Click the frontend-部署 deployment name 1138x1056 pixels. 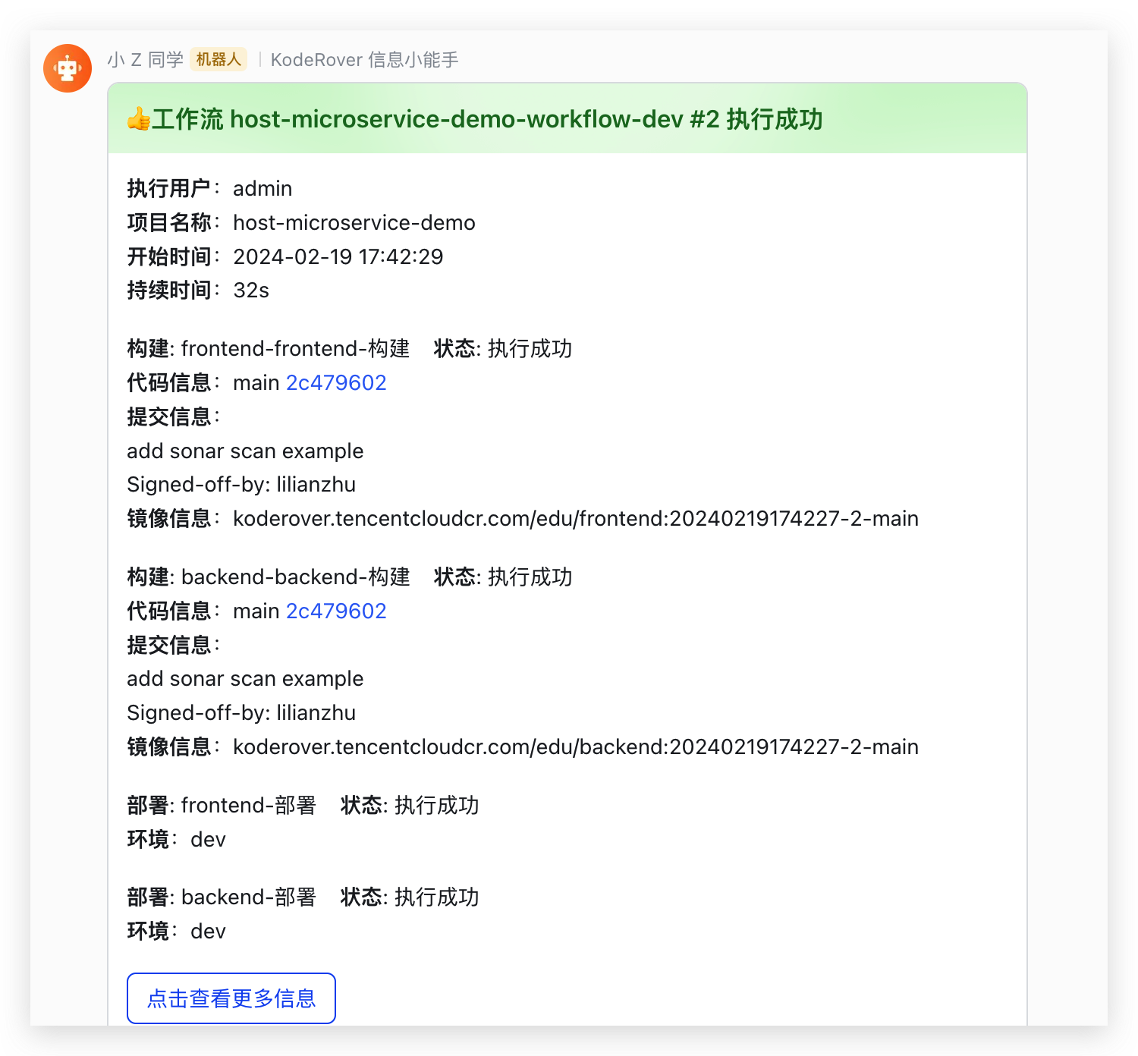pos(248,805)
